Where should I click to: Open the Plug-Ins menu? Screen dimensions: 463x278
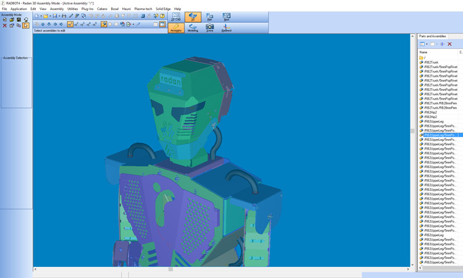point(88,9)
